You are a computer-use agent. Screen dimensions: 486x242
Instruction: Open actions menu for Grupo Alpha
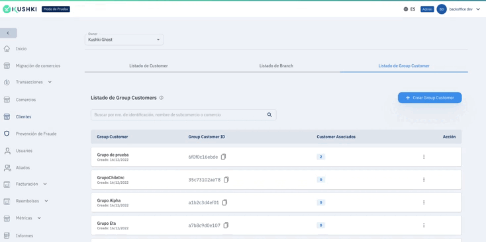pos(424,202)
